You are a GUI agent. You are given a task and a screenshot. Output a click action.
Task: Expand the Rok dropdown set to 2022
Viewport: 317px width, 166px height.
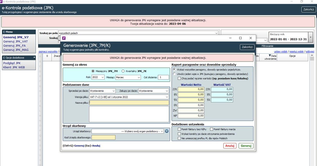[98, 77]
